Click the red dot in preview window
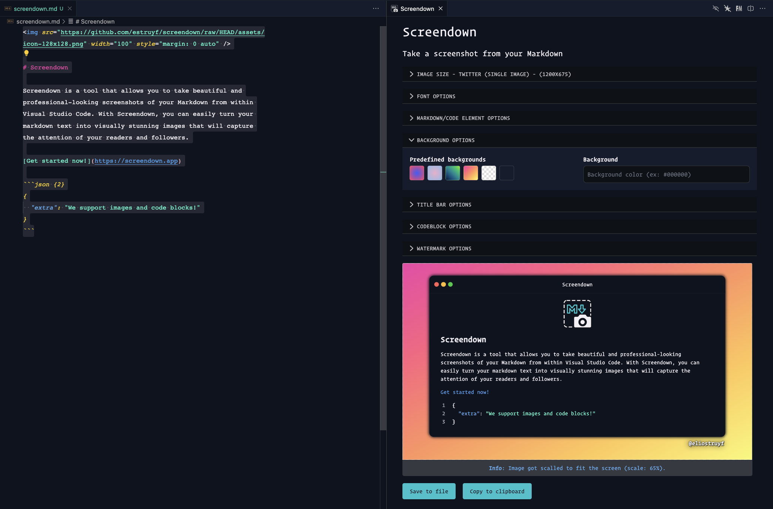This screenshot has width=773, height=509. 437,284
